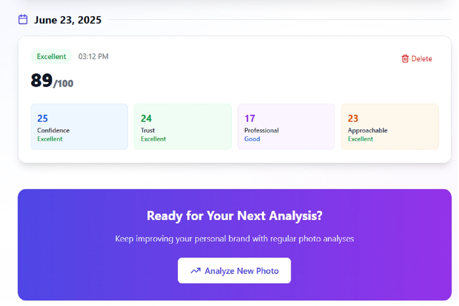Click the purple number 17 in Professional
This screenshot has width=459, height=306.
coord(250,118)
